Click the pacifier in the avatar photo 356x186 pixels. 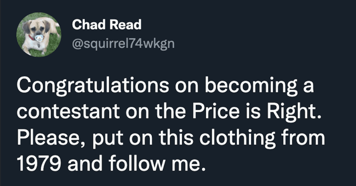[39, 38]
